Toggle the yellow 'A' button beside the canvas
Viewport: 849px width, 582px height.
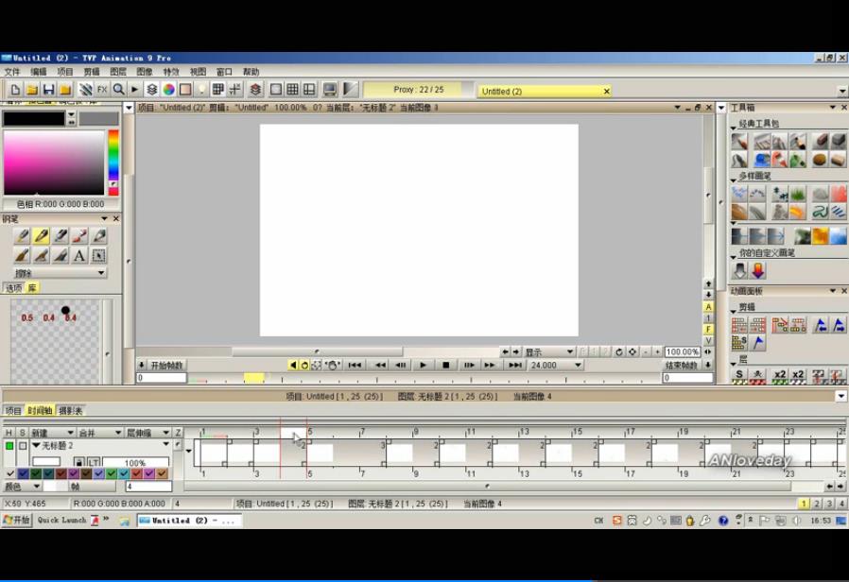coord(708,307)
